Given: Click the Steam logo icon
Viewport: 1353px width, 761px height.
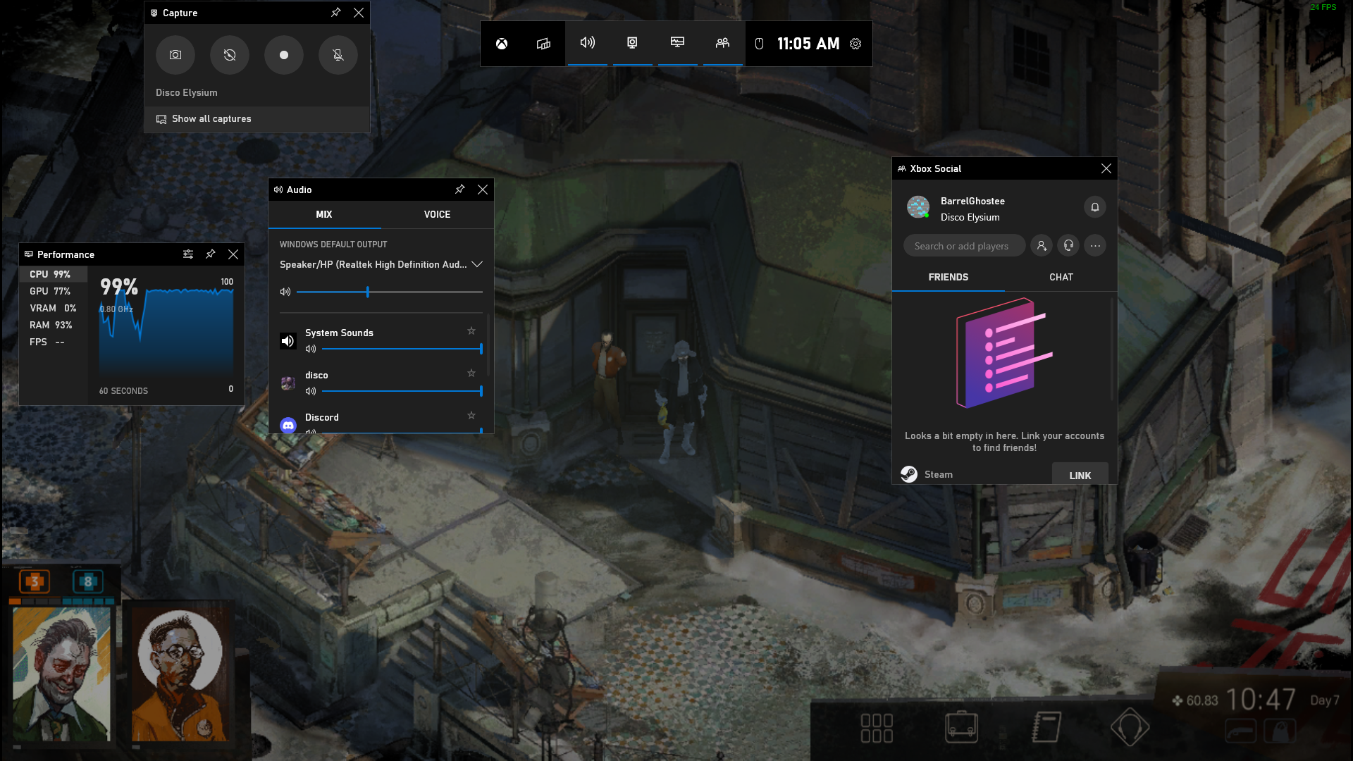Looking at the screenshot, I should [909, 474].
